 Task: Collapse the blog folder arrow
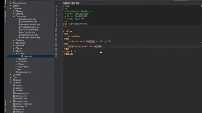pyautogui.click(x=16, y=54)
